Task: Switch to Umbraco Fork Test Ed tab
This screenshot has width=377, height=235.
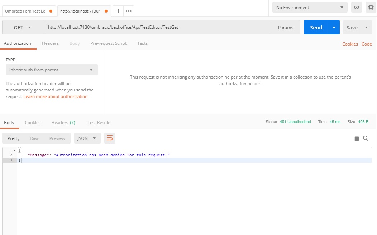Action: point(29,11)
